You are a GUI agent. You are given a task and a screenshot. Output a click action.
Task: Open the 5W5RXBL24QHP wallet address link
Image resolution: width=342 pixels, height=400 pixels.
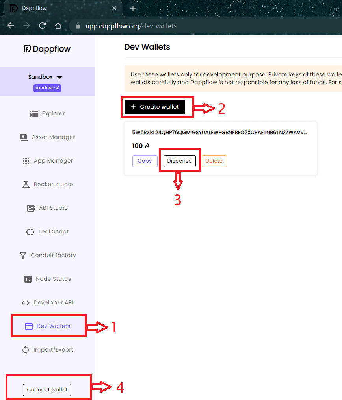pos(219,132)
